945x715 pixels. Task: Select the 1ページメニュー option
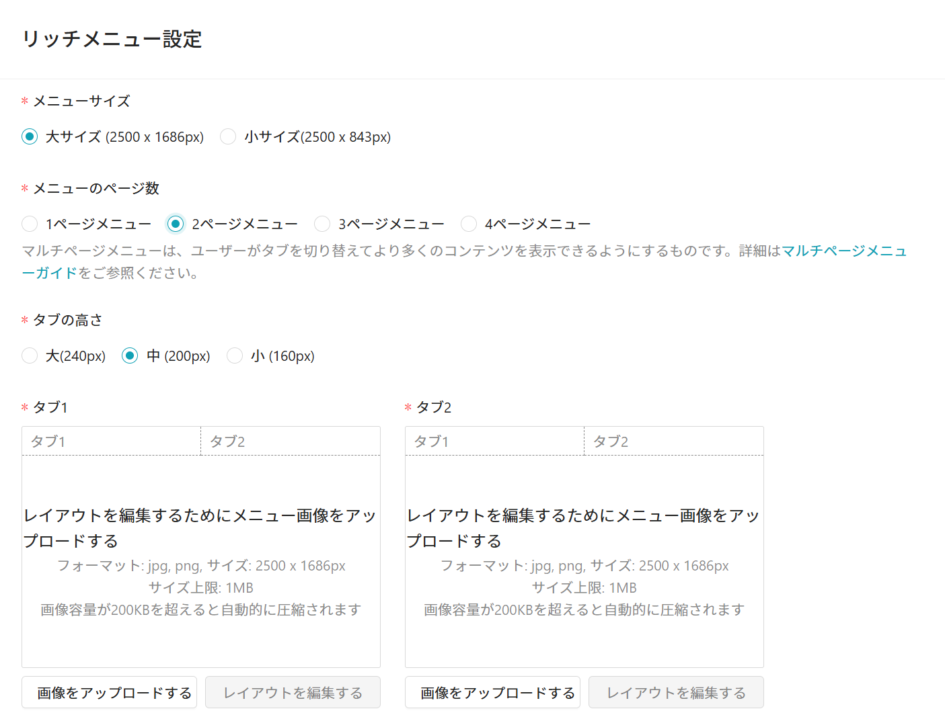30,223
